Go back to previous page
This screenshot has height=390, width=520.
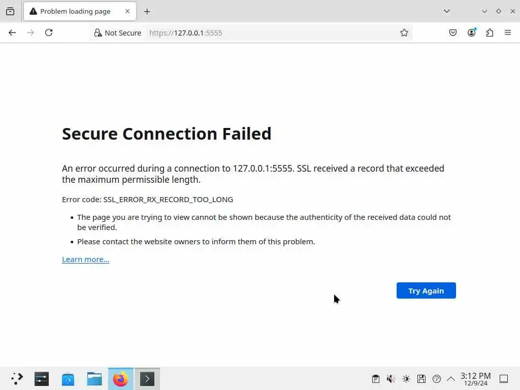pos(12,32)
